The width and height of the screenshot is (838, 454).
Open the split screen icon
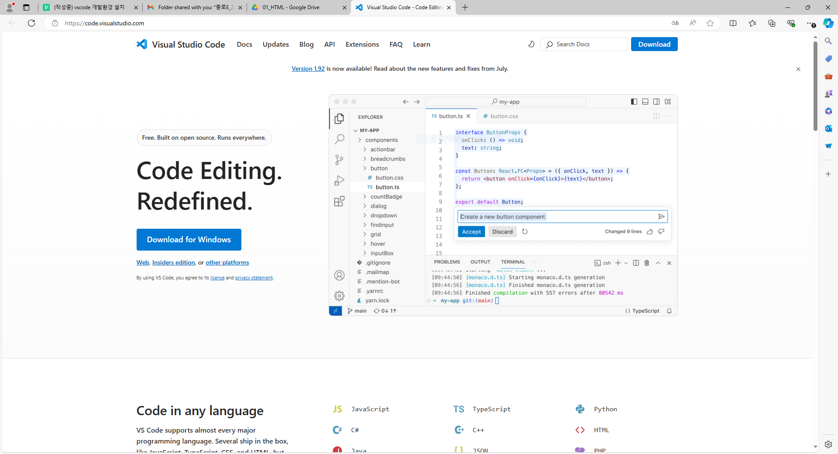pos(733,23)
